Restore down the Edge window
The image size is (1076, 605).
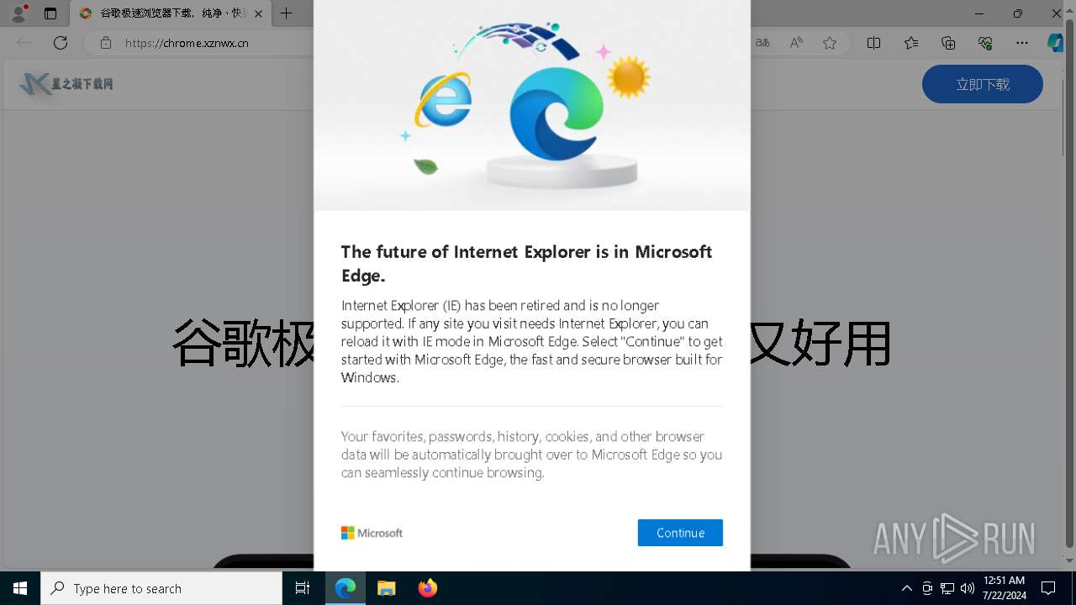pyautogui.click(x=1018, y=13)
